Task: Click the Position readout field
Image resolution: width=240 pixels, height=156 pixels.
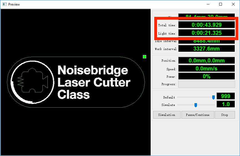Action: [x=206, y=61]
